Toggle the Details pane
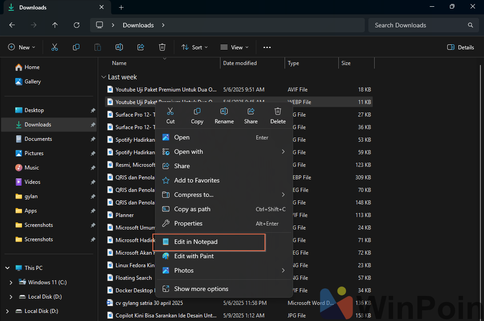Screen dimensions: 484x321 tap(460, 47)
